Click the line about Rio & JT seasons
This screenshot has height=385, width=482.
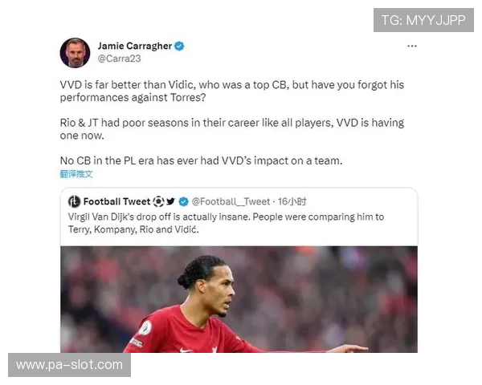232,129
